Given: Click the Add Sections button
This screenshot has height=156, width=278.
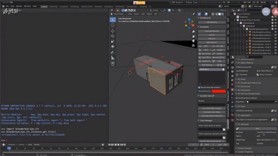Looking at the screenshot, I should [x=212, y=42].
